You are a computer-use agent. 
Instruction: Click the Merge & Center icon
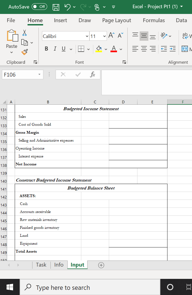pos(185,49)
